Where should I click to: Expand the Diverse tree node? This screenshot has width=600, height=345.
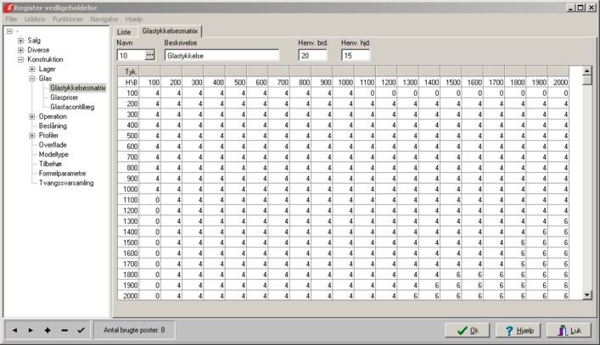(x=20, y=50)
